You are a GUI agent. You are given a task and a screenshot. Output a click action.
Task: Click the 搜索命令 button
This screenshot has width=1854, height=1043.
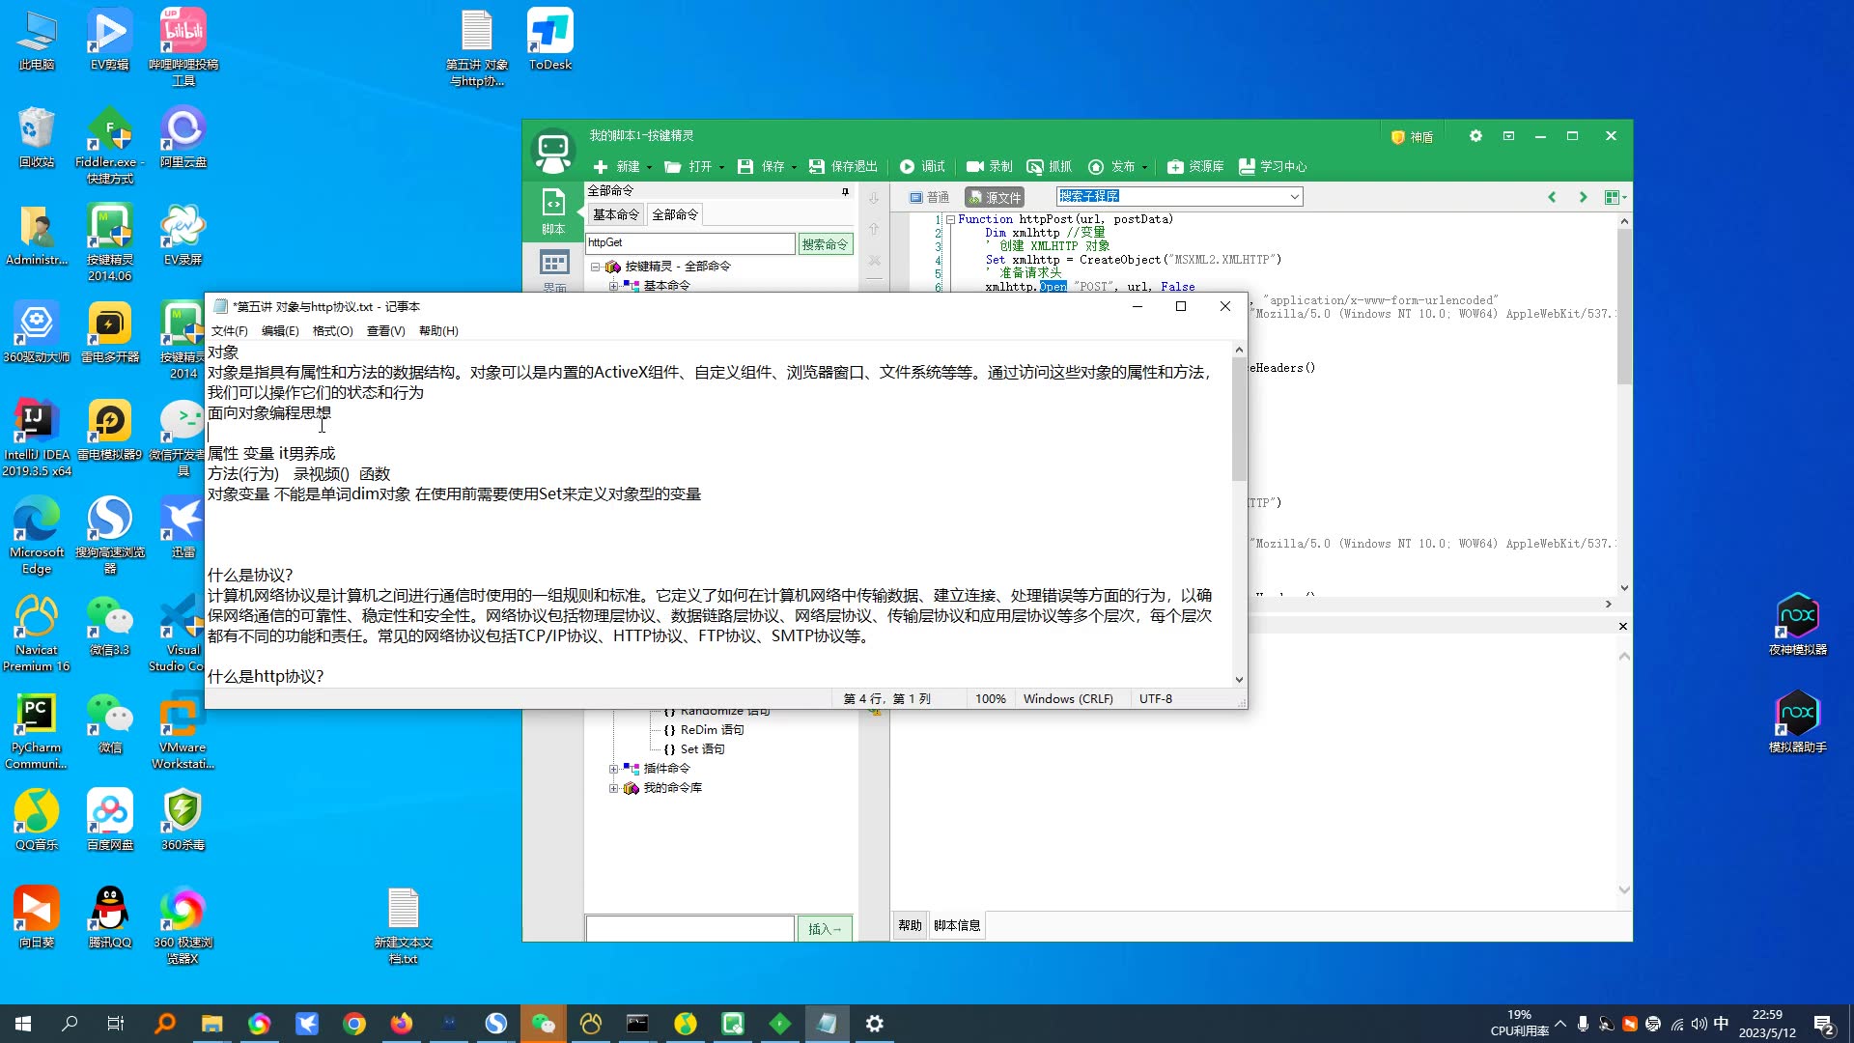pyautogui.click(x=824, y=244)
